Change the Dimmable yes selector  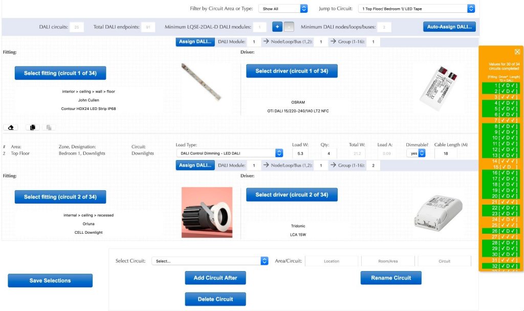(416, 153)
